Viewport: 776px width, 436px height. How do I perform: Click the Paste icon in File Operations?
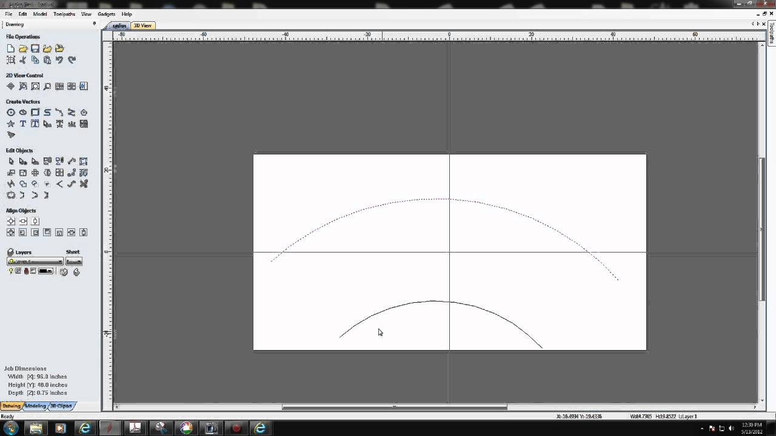pos(47,60)
